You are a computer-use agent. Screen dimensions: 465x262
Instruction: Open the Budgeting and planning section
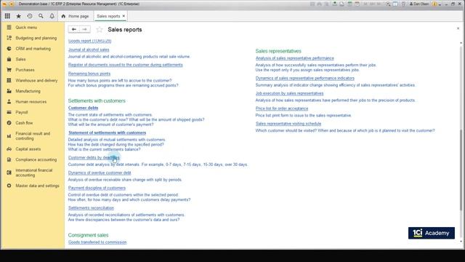(36, 38)
